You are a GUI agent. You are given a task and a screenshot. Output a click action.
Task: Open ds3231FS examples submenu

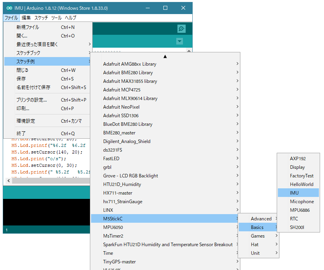(165, 150)
